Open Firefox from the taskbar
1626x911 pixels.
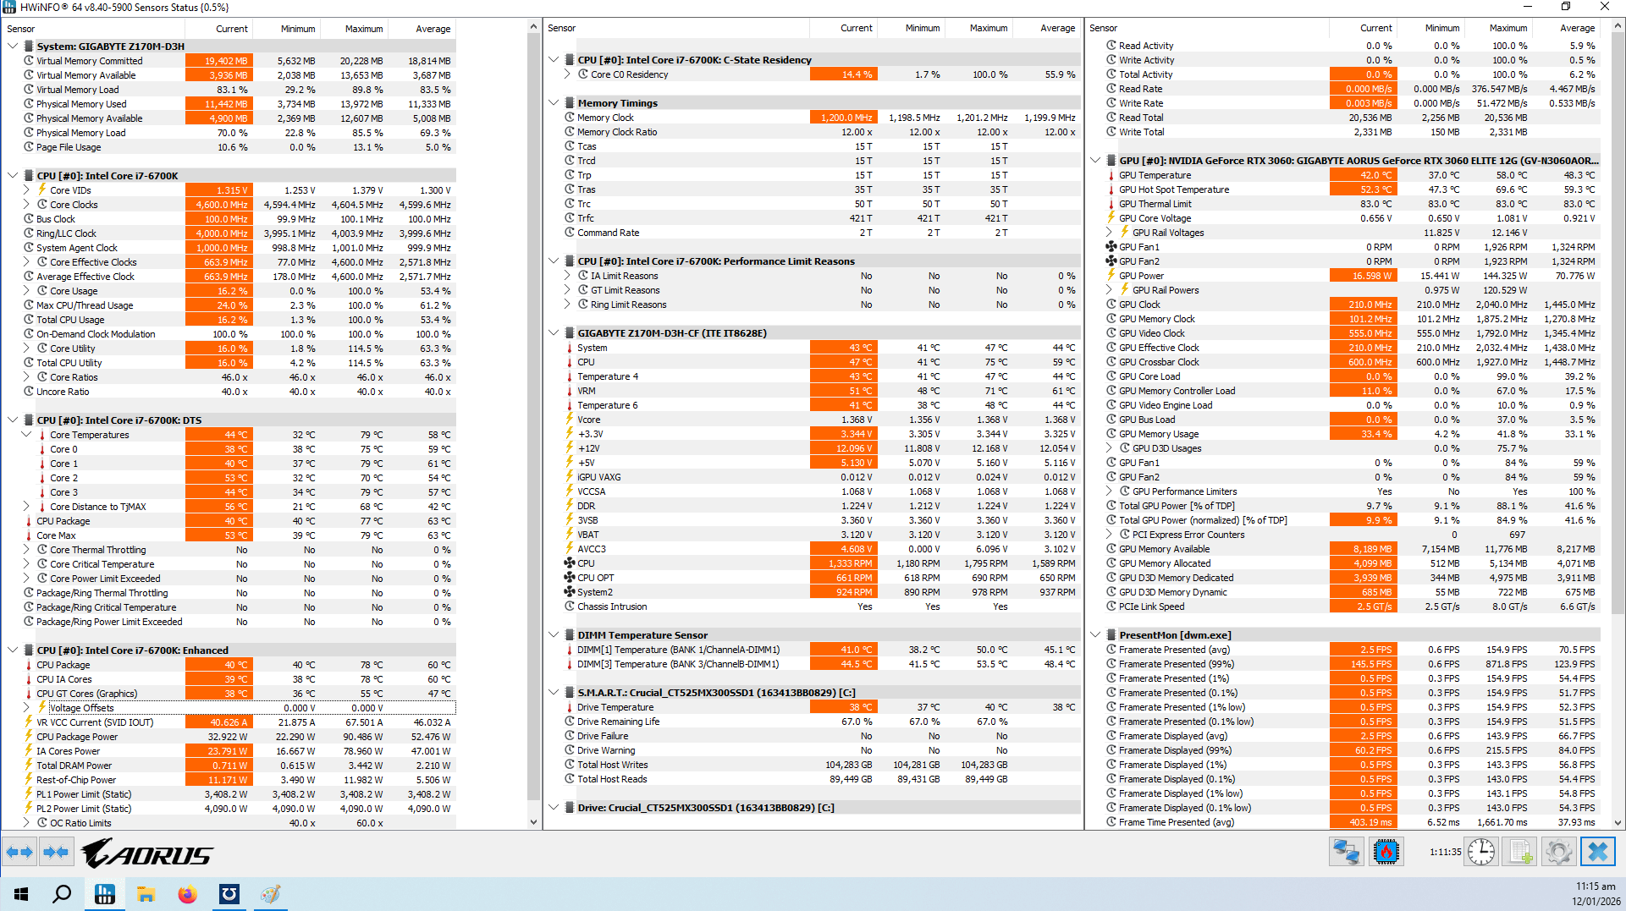pyautogui.click(x=187, y=894)
